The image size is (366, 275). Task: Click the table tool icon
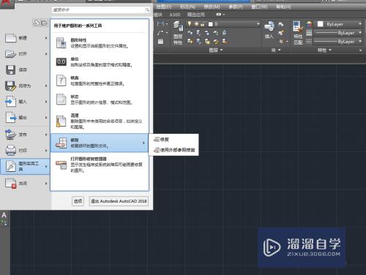[160, 42]
